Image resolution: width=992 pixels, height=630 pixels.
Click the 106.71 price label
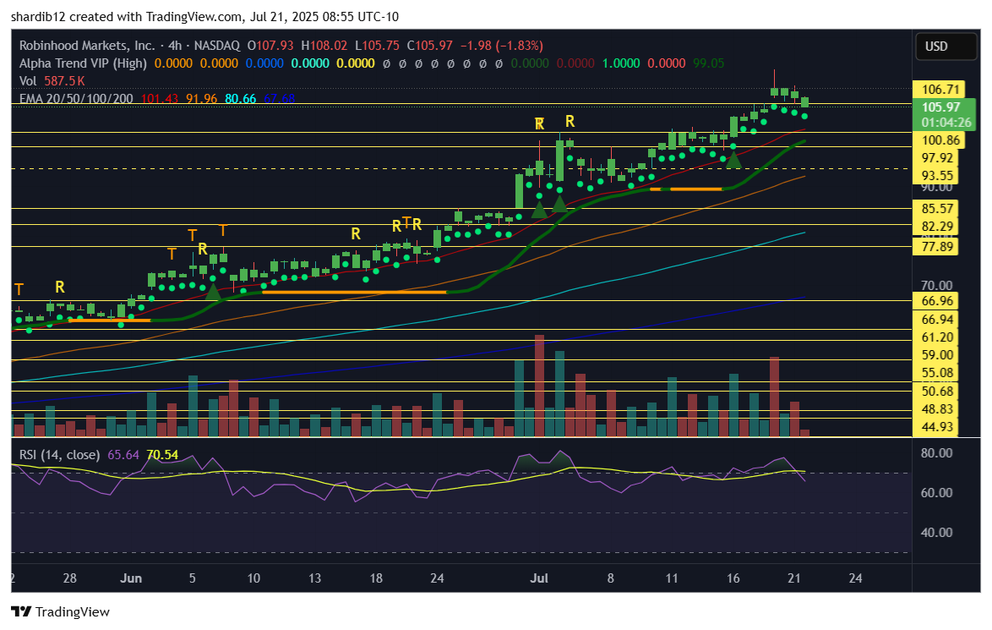(x=940, y=90)
